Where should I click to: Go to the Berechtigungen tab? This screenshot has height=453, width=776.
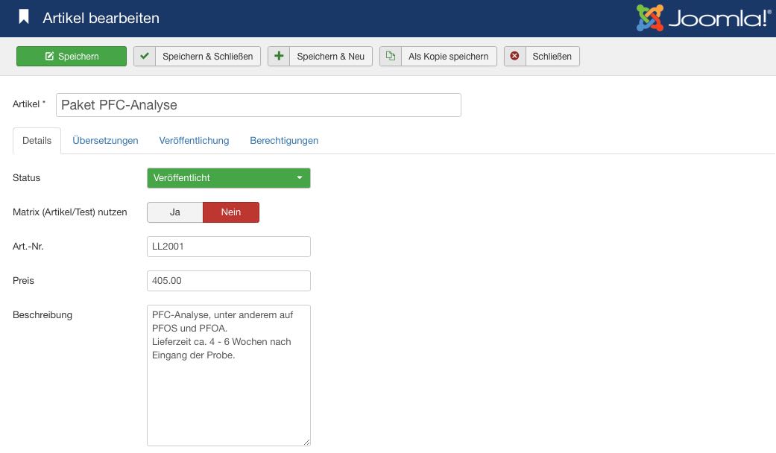pyautogui.click(x=284, y=140)
